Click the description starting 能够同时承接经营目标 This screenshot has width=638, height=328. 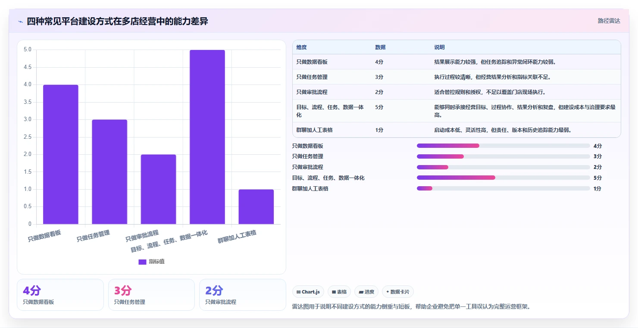click(x=525, y=111)
